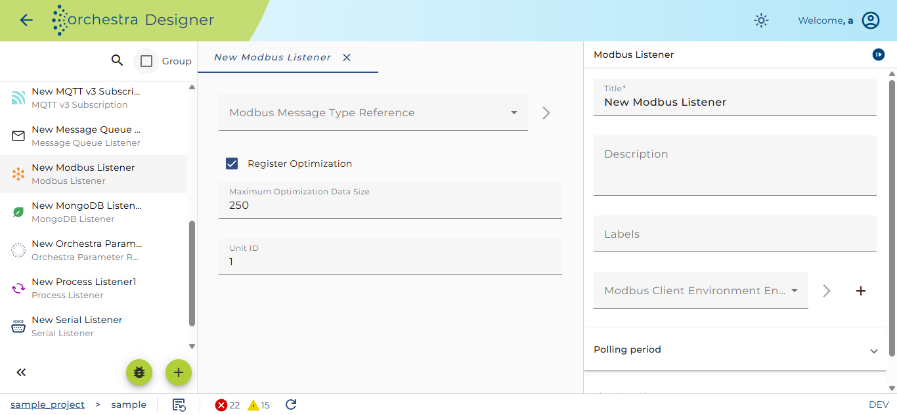Expand the Polling period section

735,349
